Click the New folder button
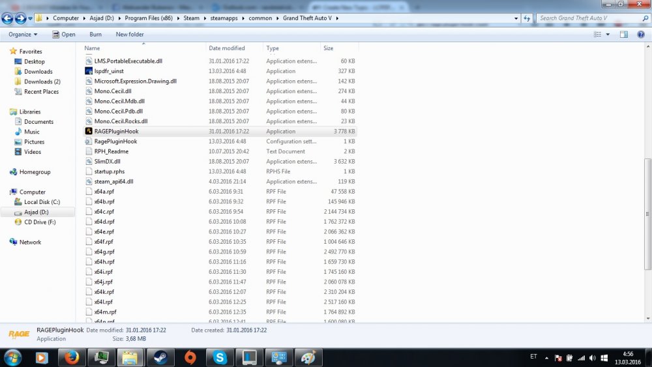Image resolution: width=652 pixels, height=367 pixels. [130, 35]
